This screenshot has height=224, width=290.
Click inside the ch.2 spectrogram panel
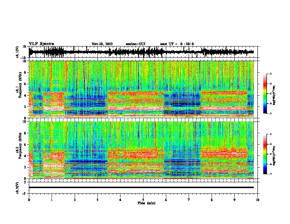(x=141, y=150)
